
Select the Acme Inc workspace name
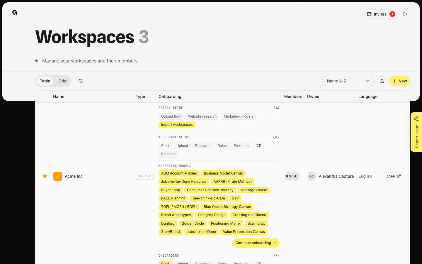pyautogui.click(x=74, y=176)
